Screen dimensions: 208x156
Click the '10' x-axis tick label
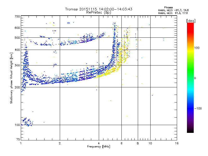click(150, 143)
